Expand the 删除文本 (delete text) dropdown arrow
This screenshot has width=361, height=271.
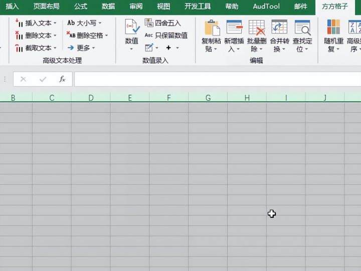(x=55, y=36)
